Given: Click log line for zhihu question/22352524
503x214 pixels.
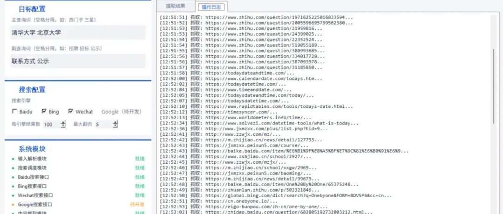Looking at the screenshot, I should [241, 40].
